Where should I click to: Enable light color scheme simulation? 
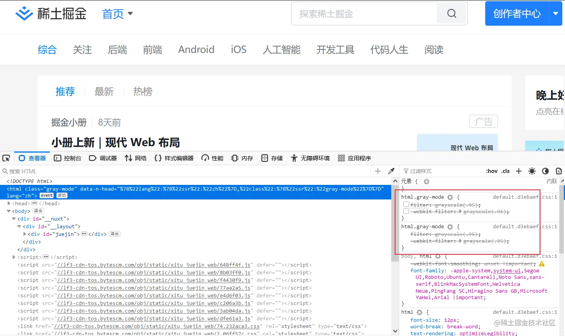pos(532,171)
